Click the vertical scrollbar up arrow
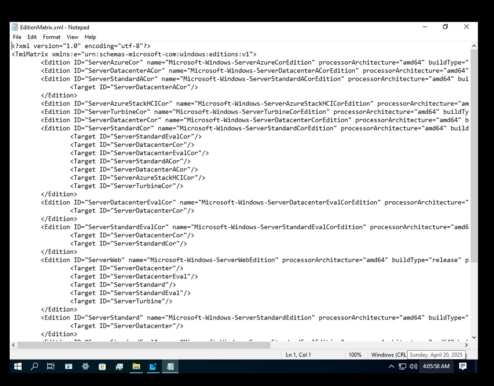 474,46
